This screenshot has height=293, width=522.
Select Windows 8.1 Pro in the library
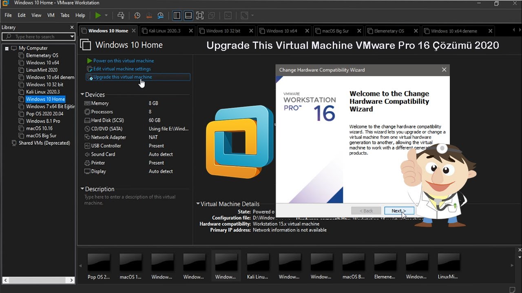pos(43,121)
